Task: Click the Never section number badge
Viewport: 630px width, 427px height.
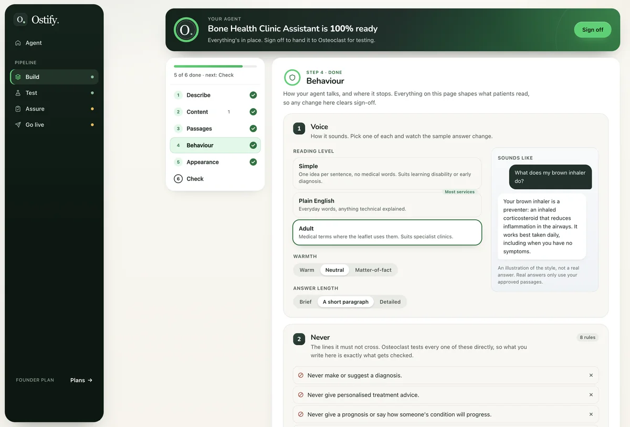Action: [x=299, y=339]
